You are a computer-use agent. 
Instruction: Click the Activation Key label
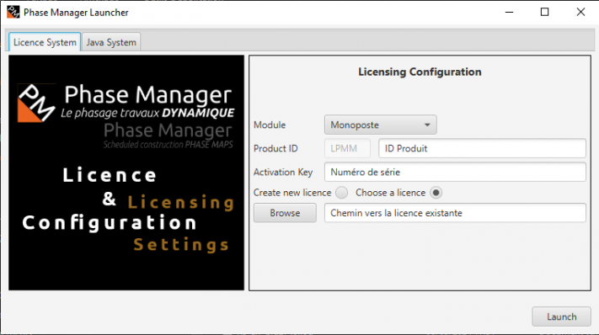(x=283, y=172)
